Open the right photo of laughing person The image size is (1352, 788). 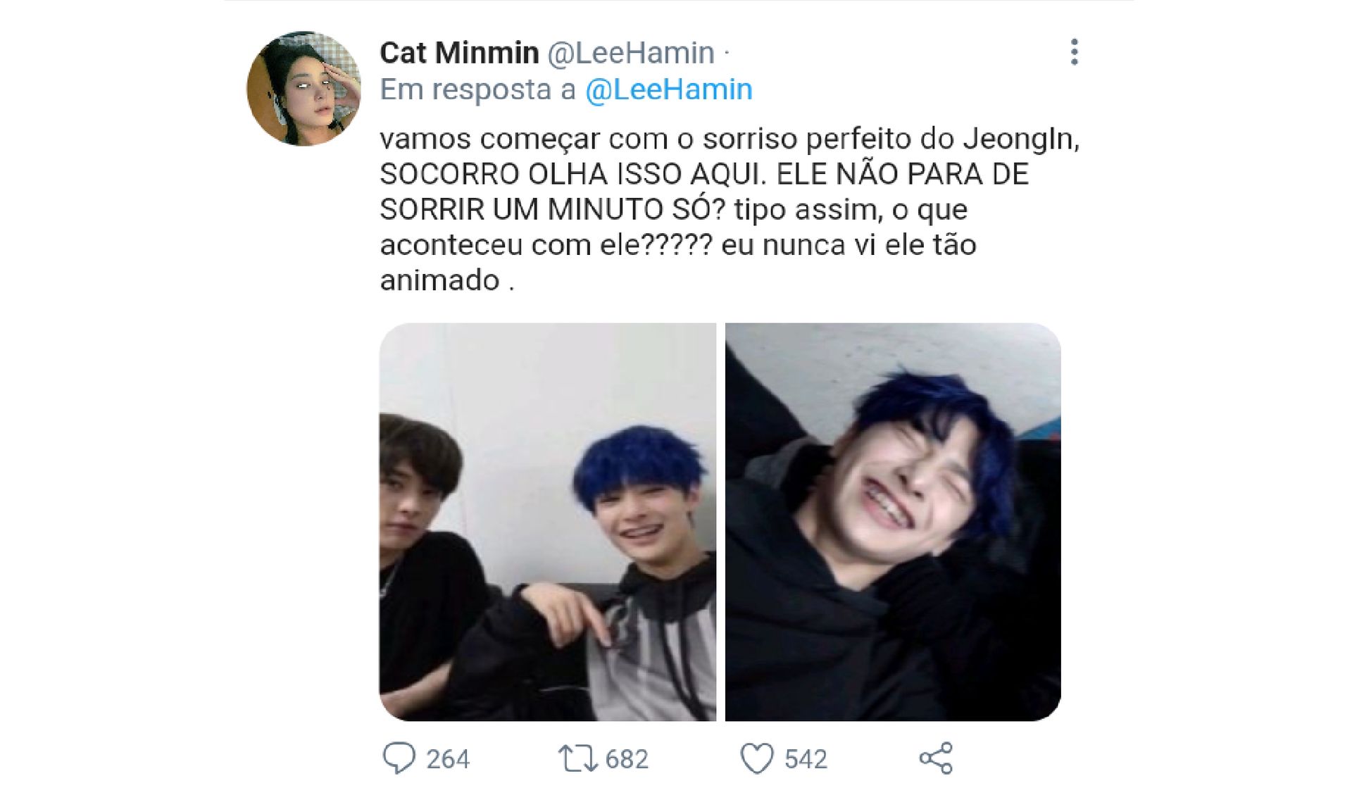click(x=893, y=522)
